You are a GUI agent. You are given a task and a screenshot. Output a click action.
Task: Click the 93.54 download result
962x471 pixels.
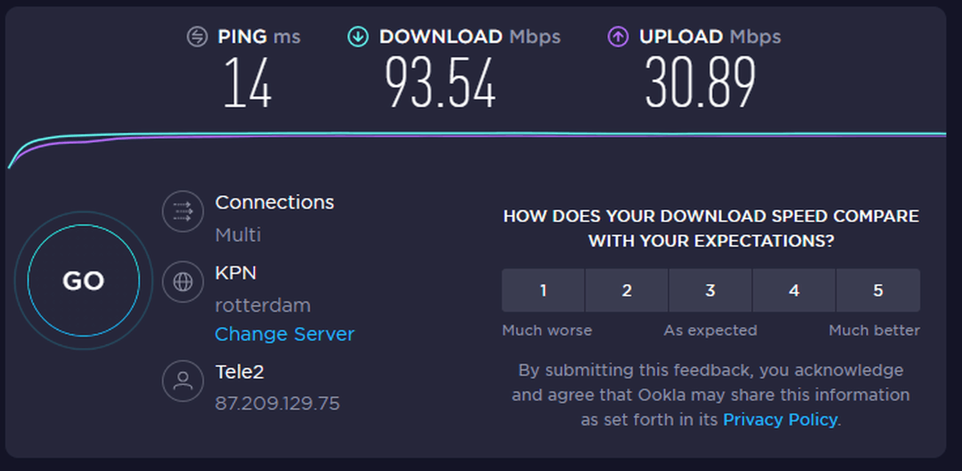pos(440,83)
